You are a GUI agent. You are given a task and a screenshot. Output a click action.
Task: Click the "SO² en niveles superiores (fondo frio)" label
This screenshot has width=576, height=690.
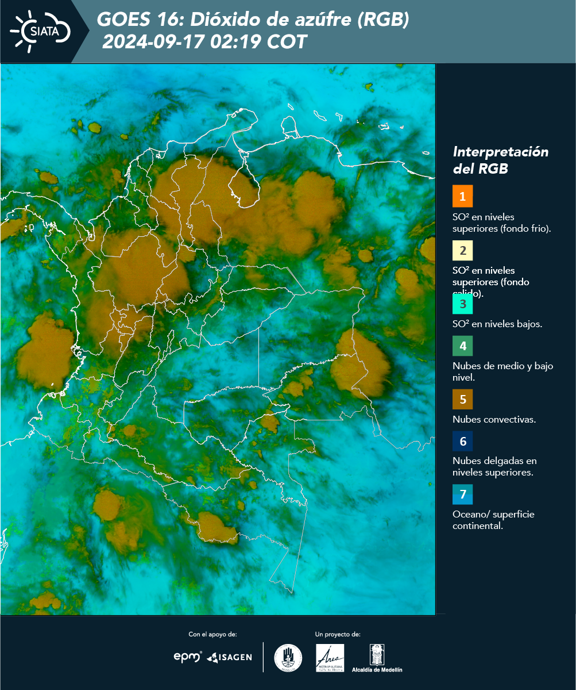(x=502, y=223)
